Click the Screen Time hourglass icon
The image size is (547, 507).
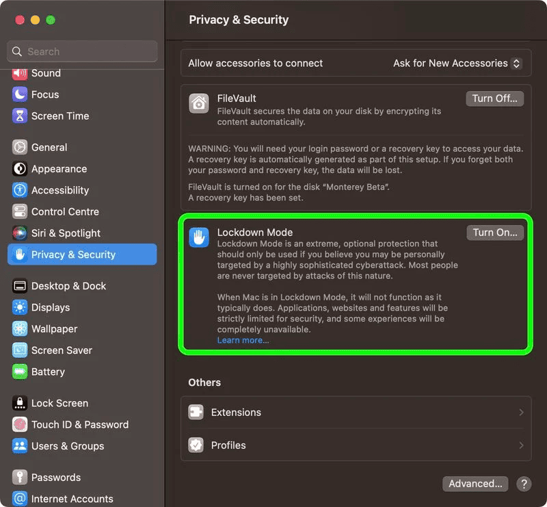coord(20,116)
